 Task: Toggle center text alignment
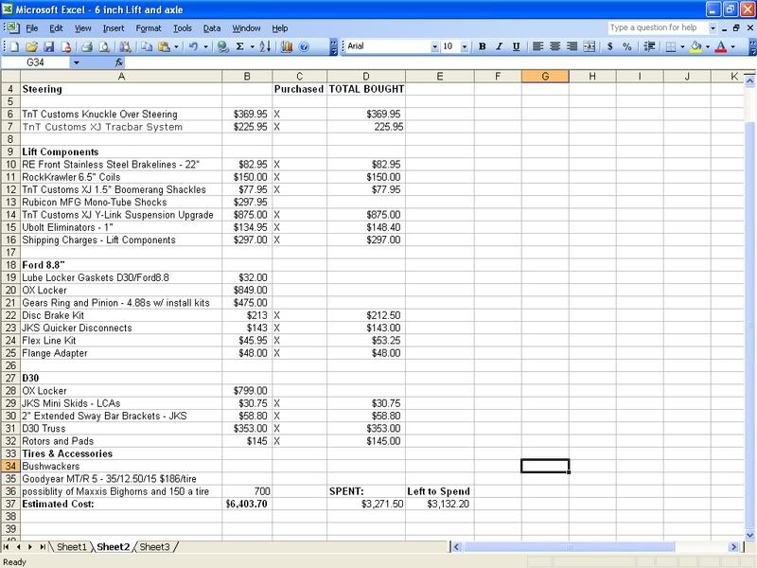(x=555, y=46)
